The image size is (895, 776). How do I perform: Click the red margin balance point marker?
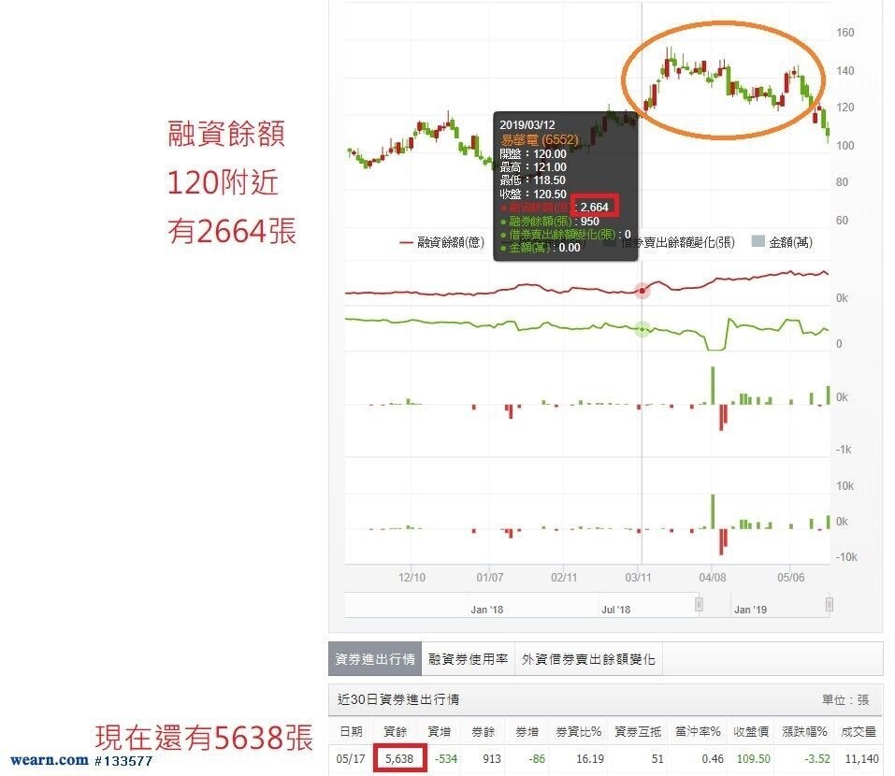pyautogui.click(x=642, y=291)
